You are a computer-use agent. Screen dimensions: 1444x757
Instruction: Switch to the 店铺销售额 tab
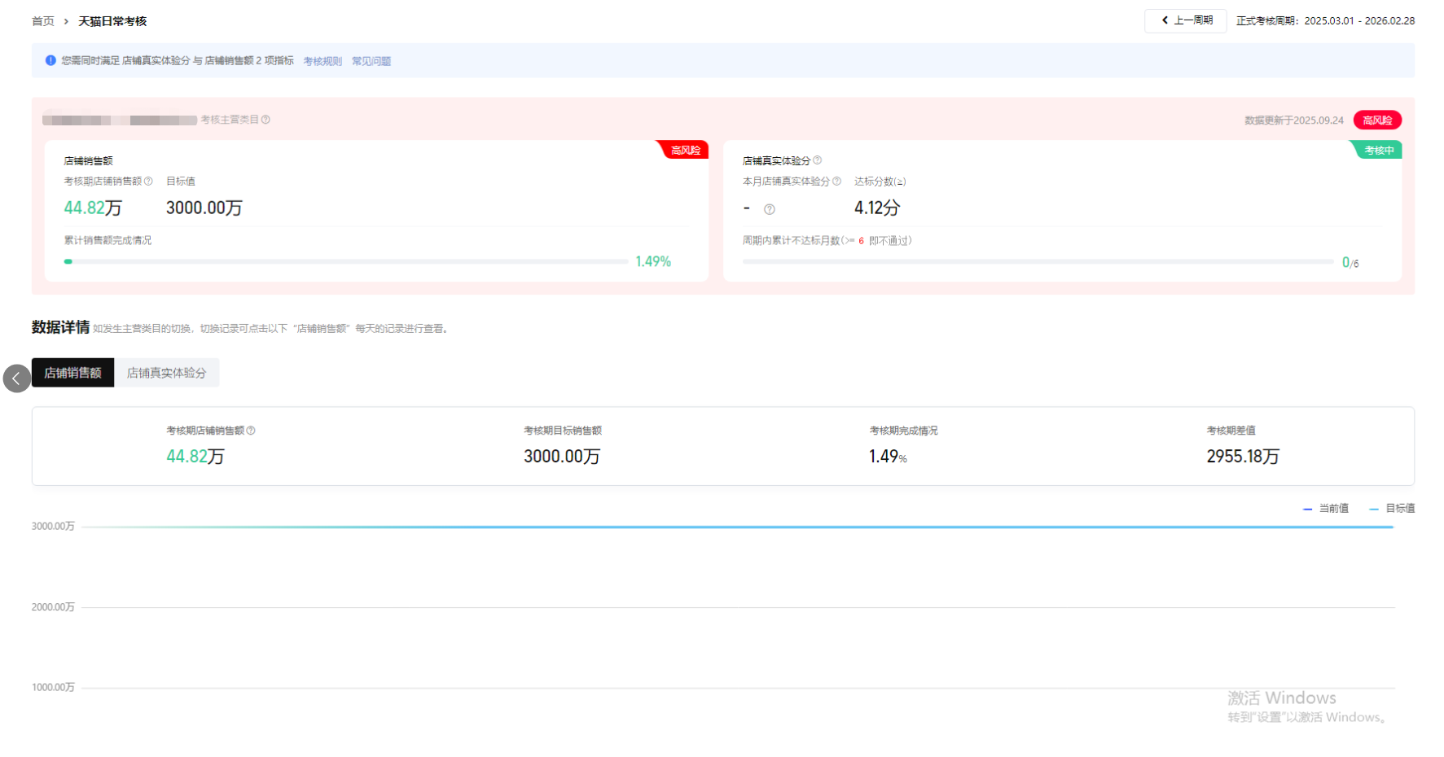pyautogui.click(x=73, y=373)
